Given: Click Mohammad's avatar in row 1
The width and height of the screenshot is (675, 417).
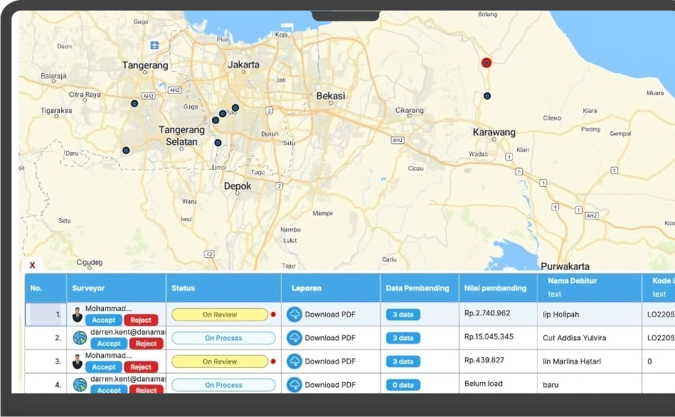Looking at the screenshot, I should pyautogui.click(x=78, y=315).
